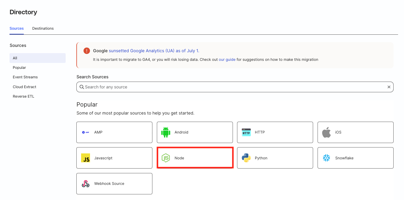
Task: Click the 'Sources' sidebar heading
Action: [x=18, y=45]
